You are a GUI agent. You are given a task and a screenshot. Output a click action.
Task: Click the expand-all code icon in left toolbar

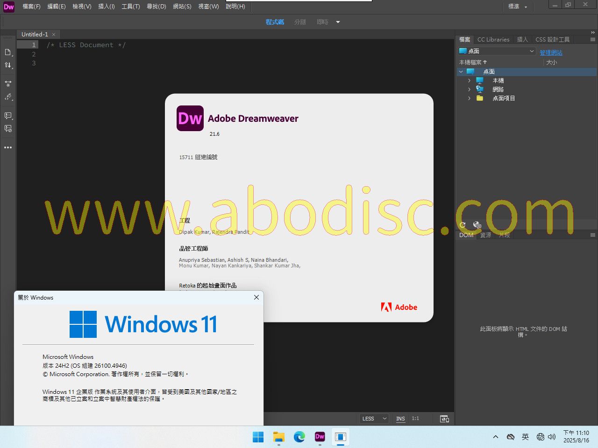click(x=8, y=84)
